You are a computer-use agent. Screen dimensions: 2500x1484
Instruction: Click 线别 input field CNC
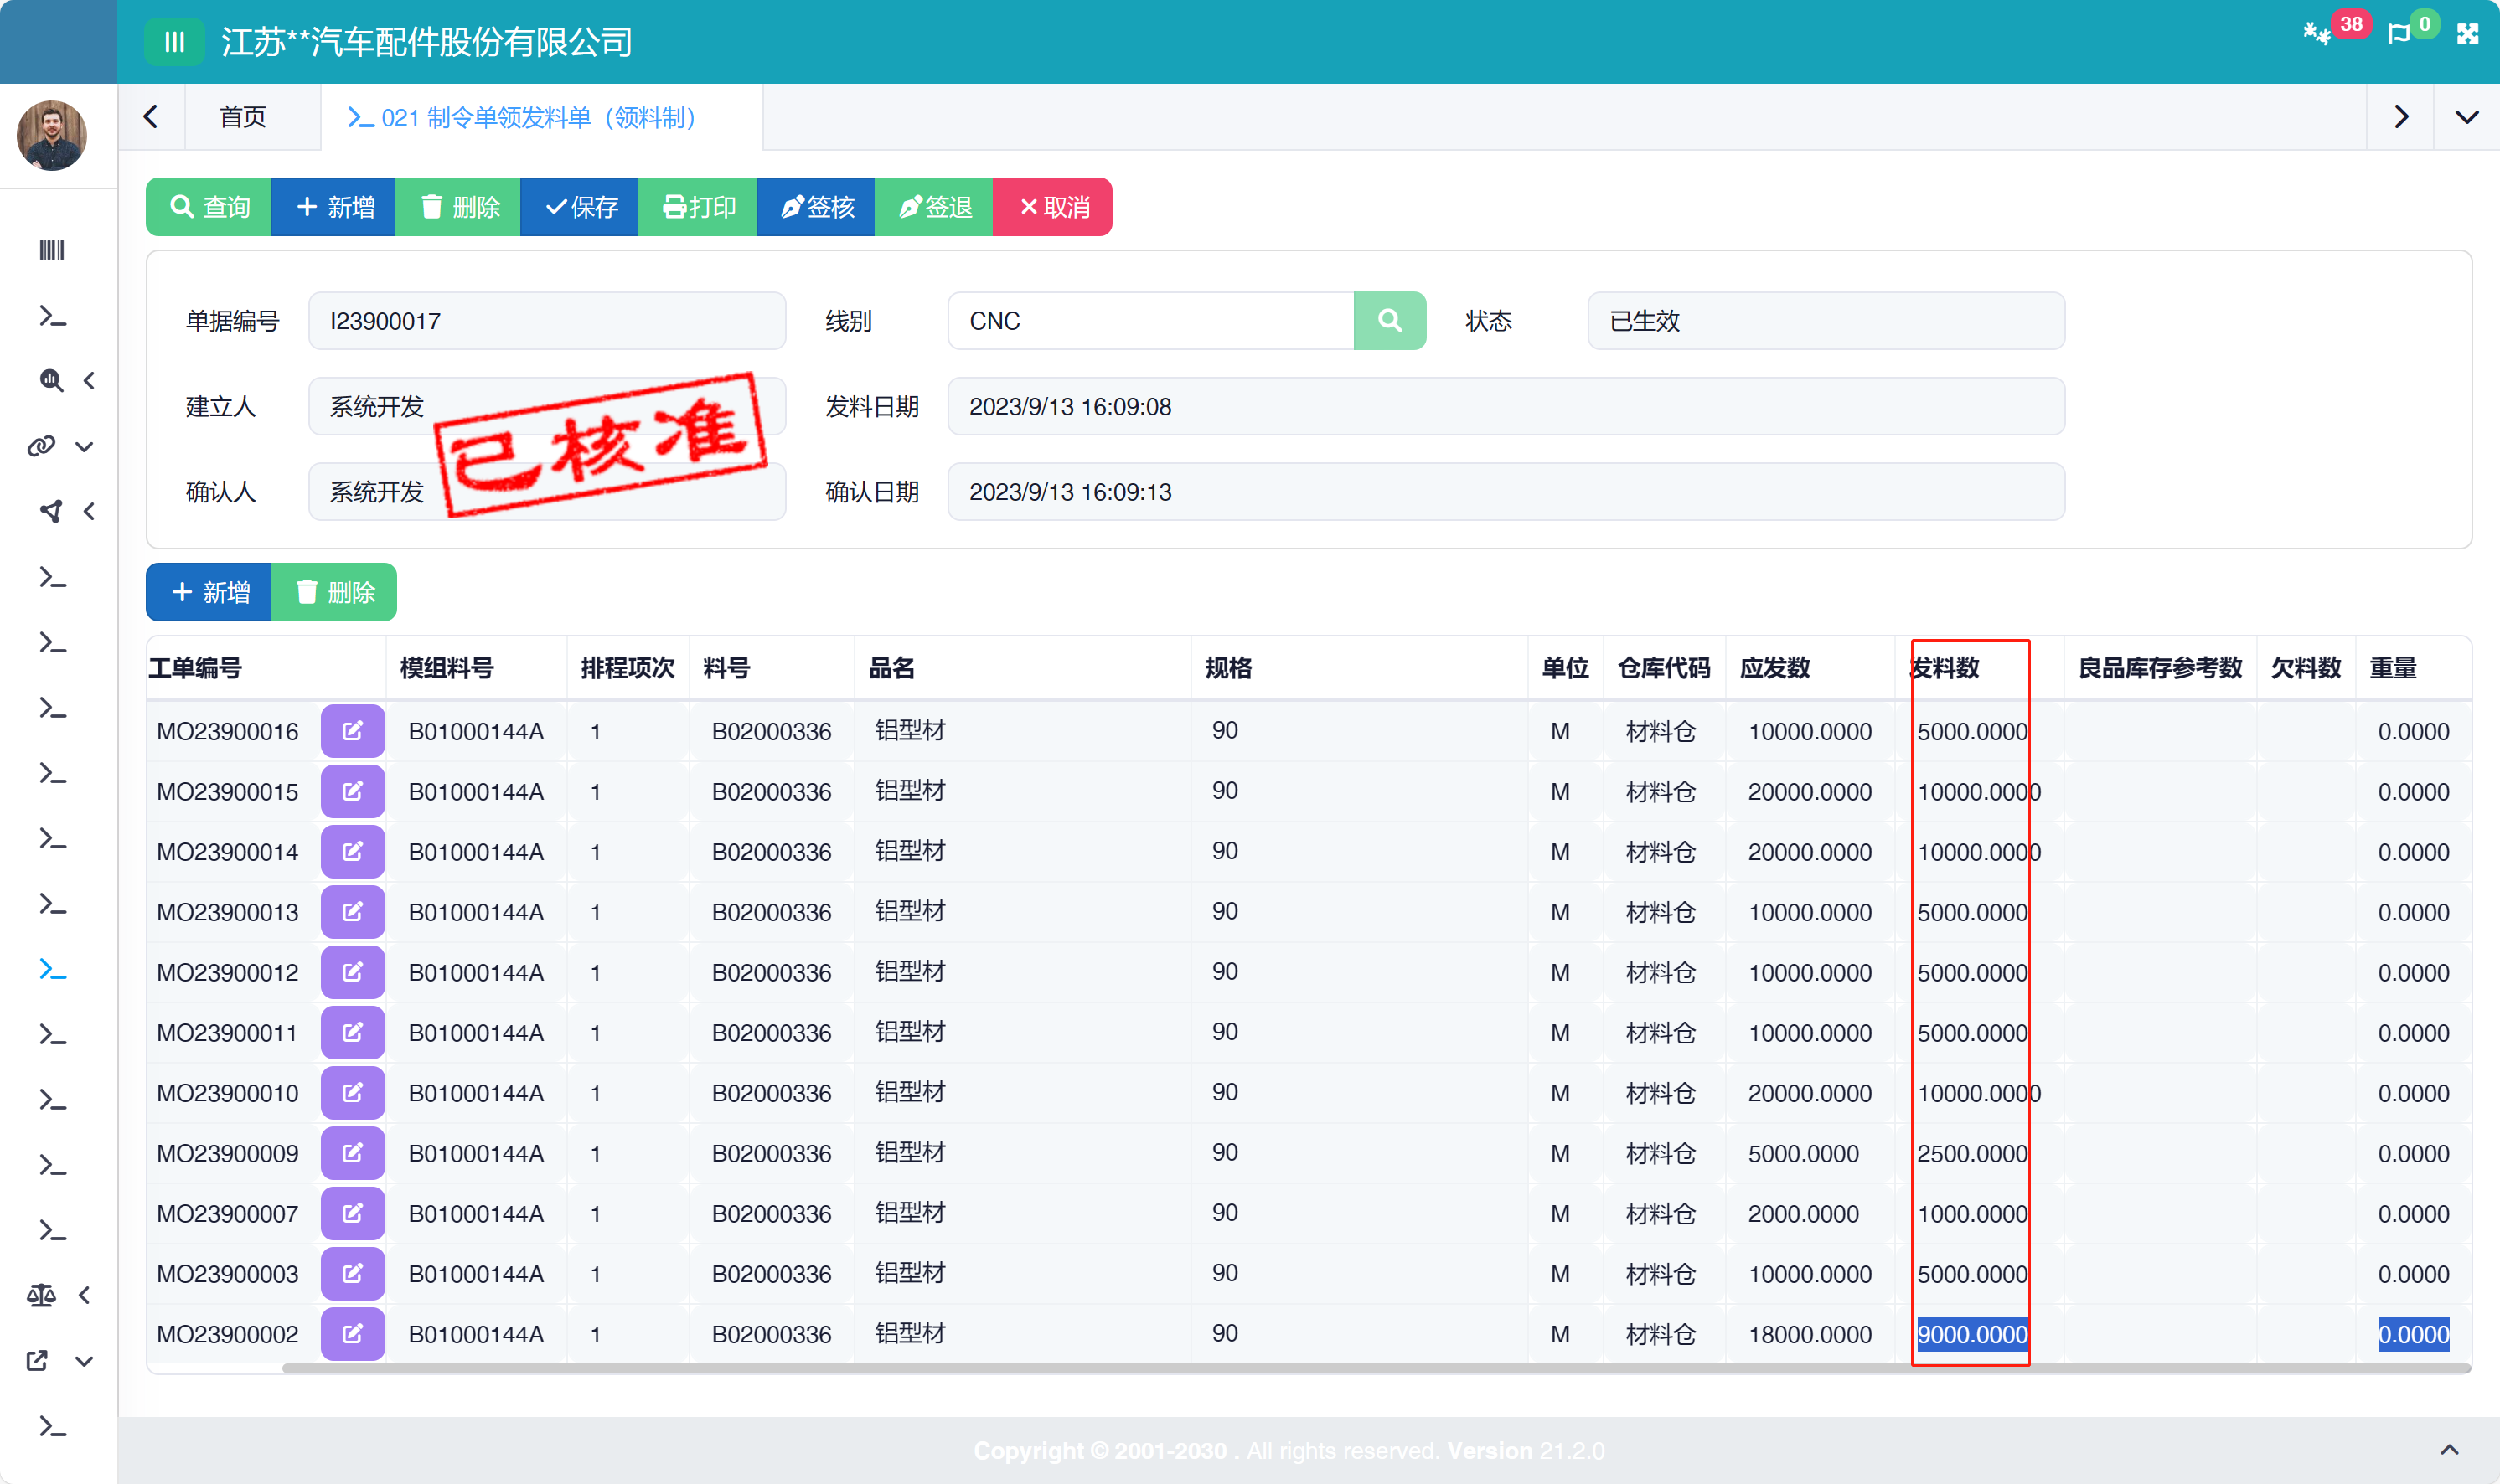(x=1150, y=321)
